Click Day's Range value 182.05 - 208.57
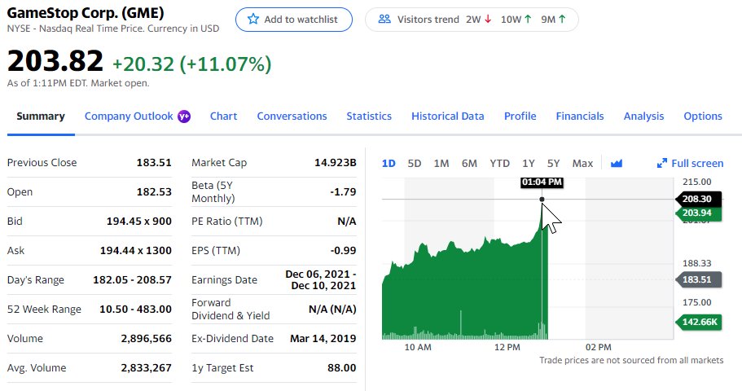Viewport: 742px width, 391px height. (x=132, y=279)
